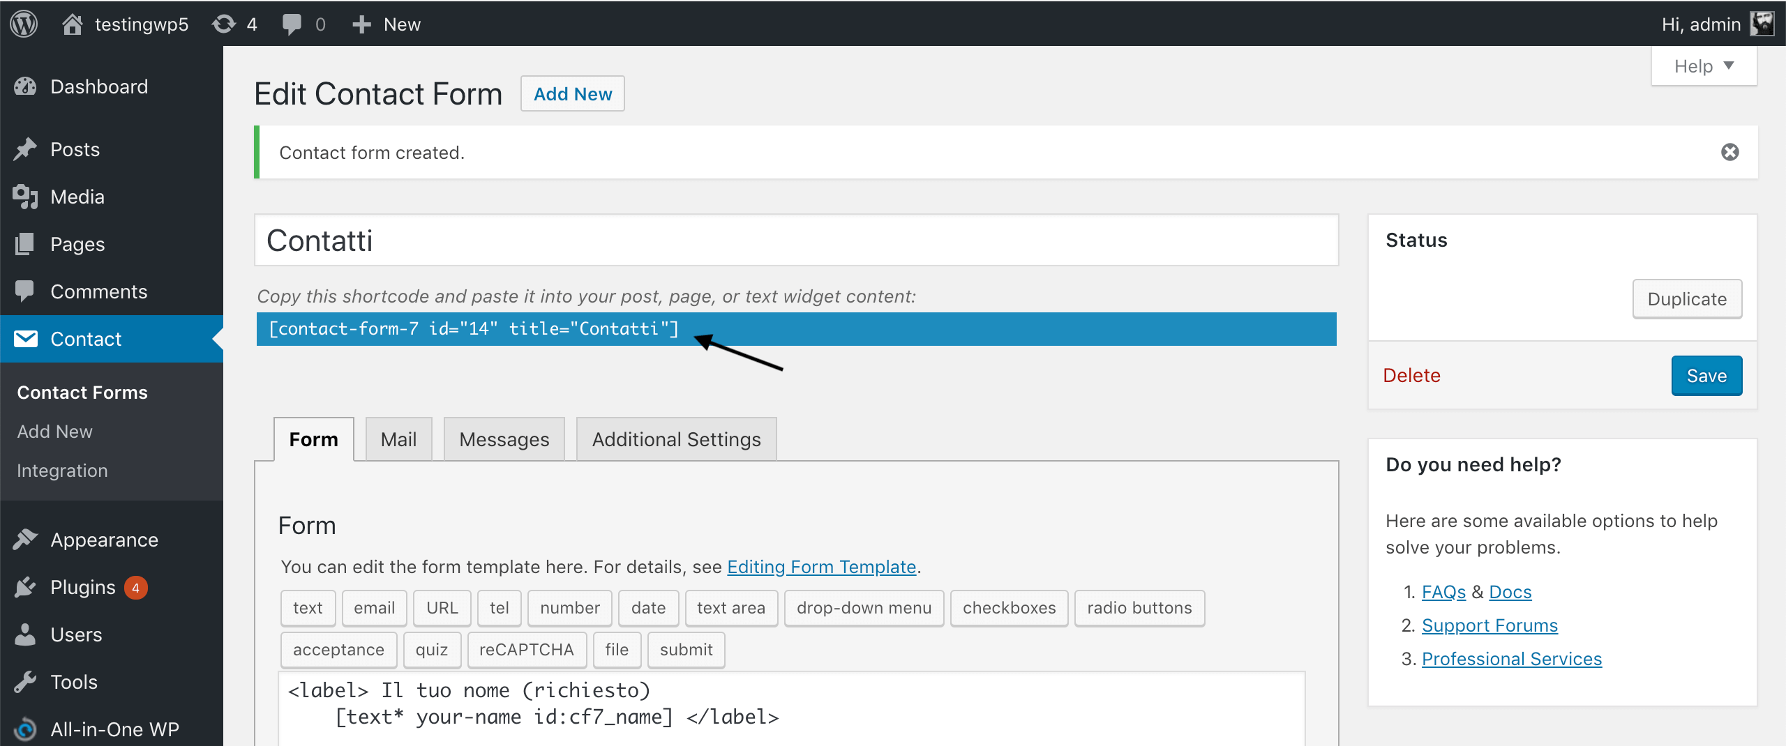Select the Contact envelope icon
Viewport: 1786px width, 746px height.
(x=27, y=339)
